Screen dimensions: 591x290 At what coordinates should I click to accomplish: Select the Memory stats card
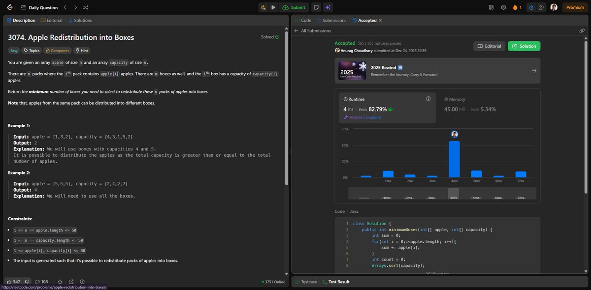pyautogui.click(x=488, y=108)
